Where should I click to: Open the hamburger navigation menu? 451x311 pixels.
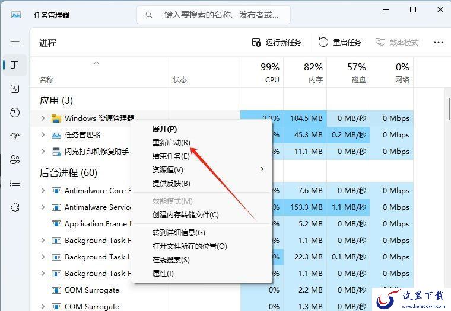15,41
